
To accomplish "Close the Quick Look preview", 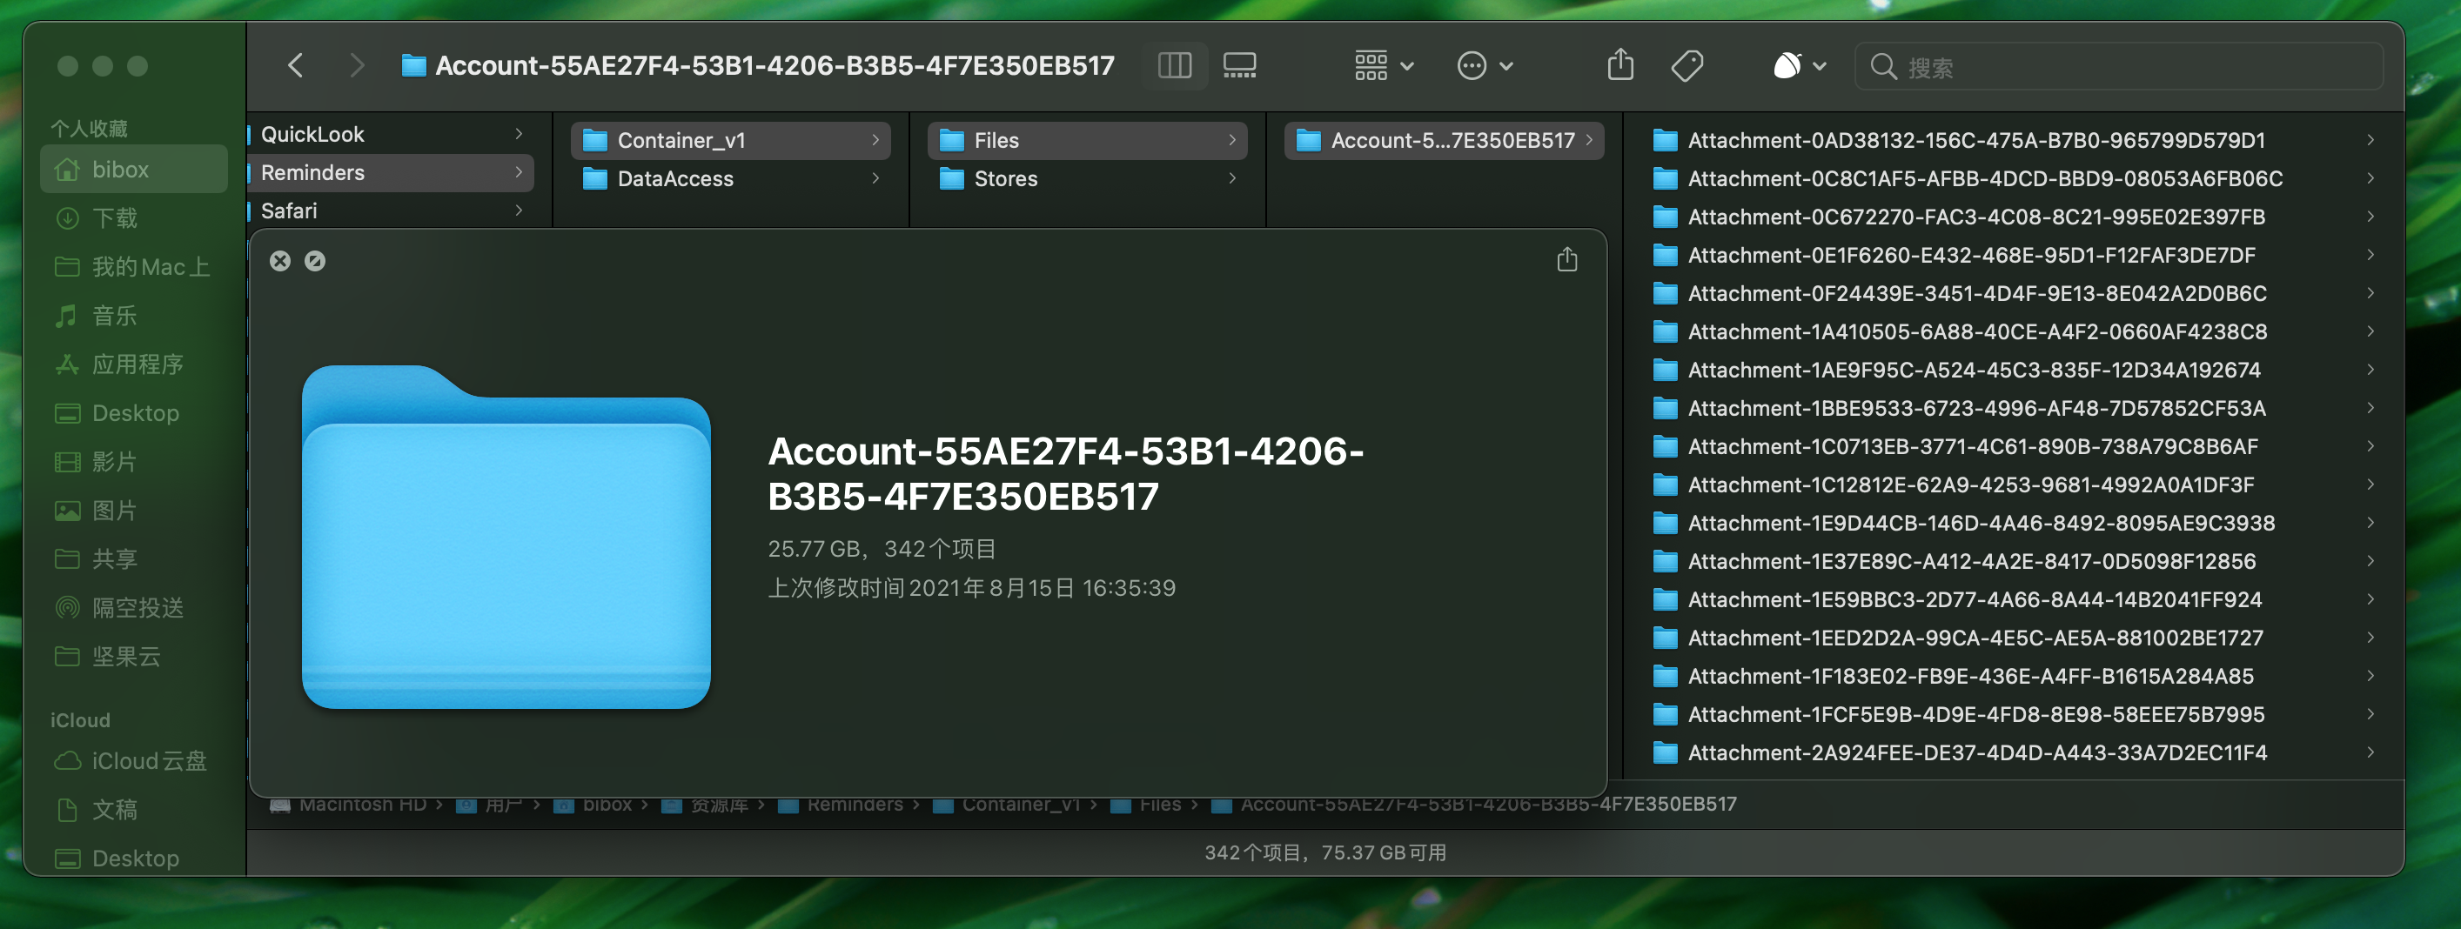I will pyautogui.click(x=280, y=261).
